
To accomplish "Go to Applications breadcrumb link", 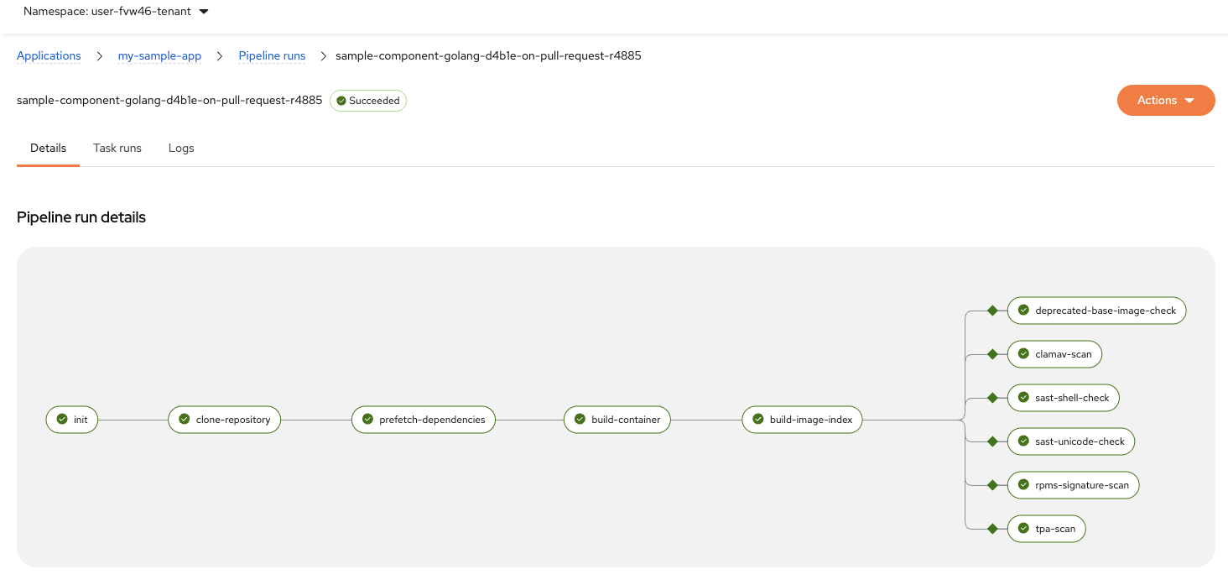I will click(x=49, y=56).
